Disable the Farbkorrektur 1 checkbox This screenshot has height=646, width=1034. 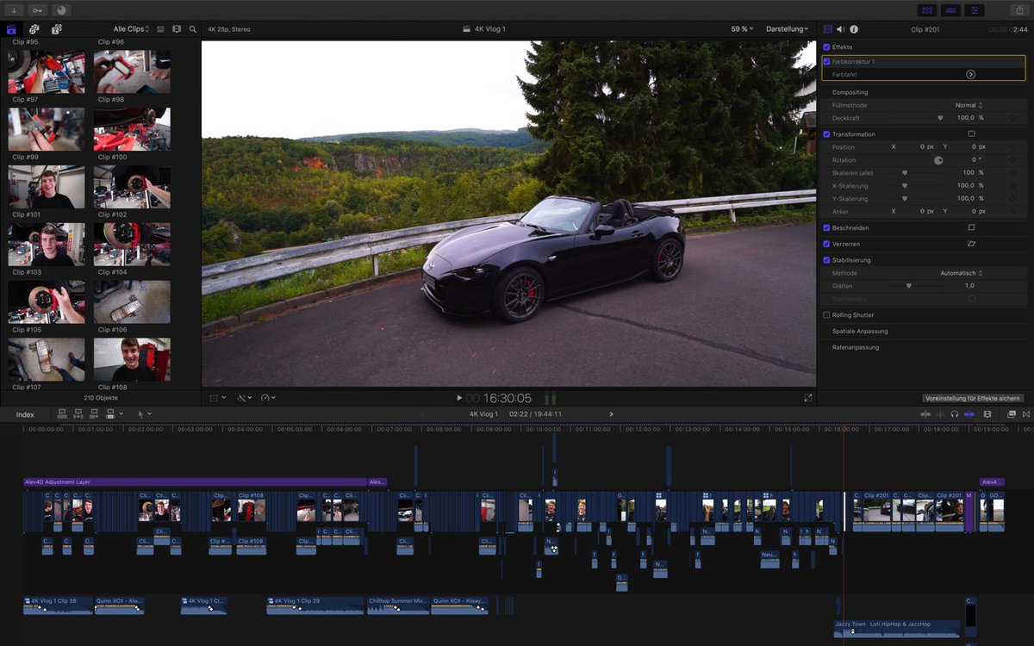[x=827, y=62]
